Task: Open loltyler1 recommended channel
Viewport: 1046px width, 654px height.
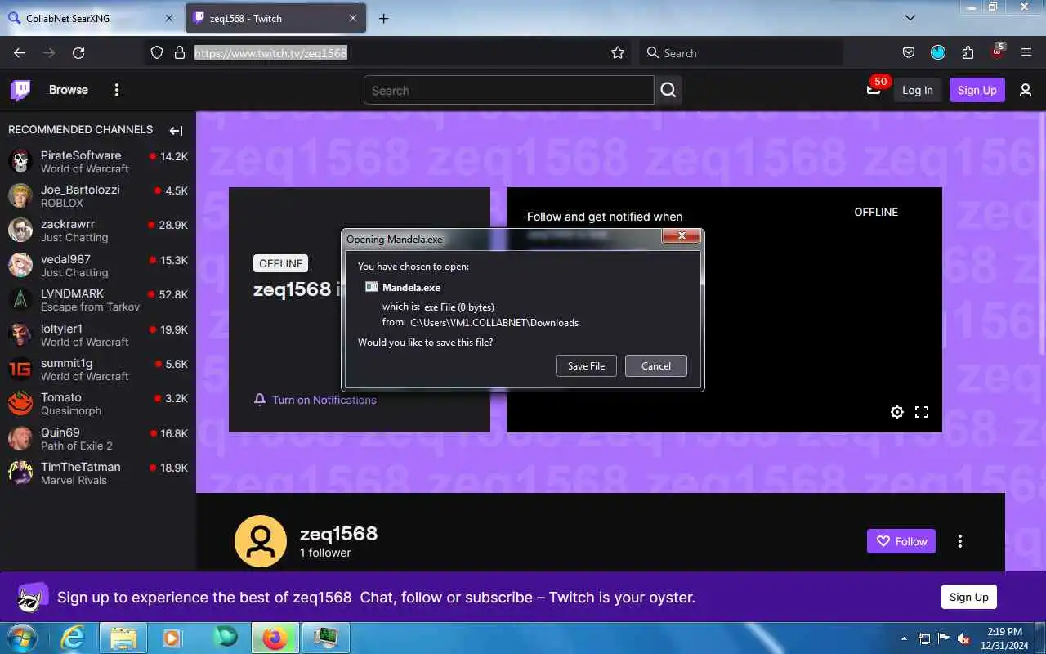Action: coord(98,334)
